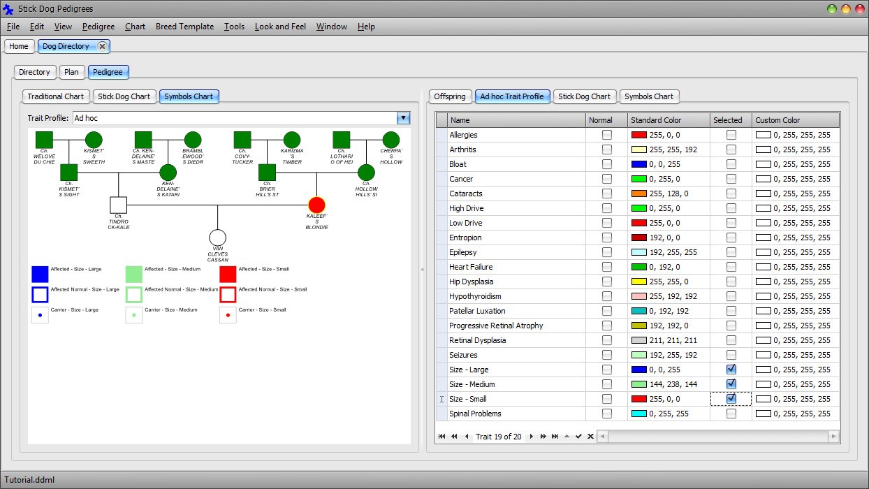Viewport: 869px width, 489px height.
Task: Click the checkmark to post trait edit
Action: click(x=578, y=437)
